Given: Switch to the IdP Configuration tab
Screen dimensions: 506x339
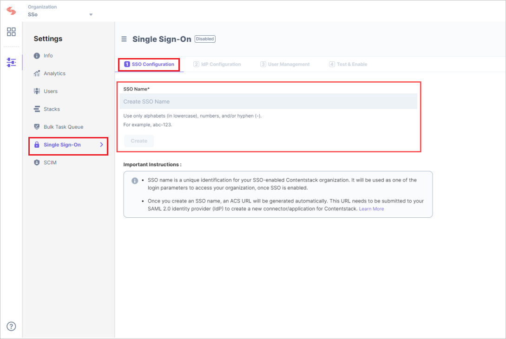Looking at the screenshot, I should [x=217, y=64].
